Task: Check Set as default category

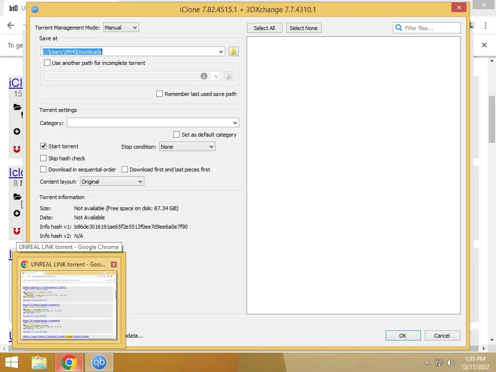Action: pos(176,135)
